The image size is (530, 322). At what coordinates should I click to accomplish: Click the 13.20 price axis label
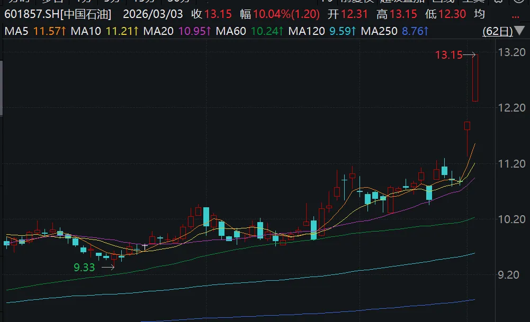[512, 52]
